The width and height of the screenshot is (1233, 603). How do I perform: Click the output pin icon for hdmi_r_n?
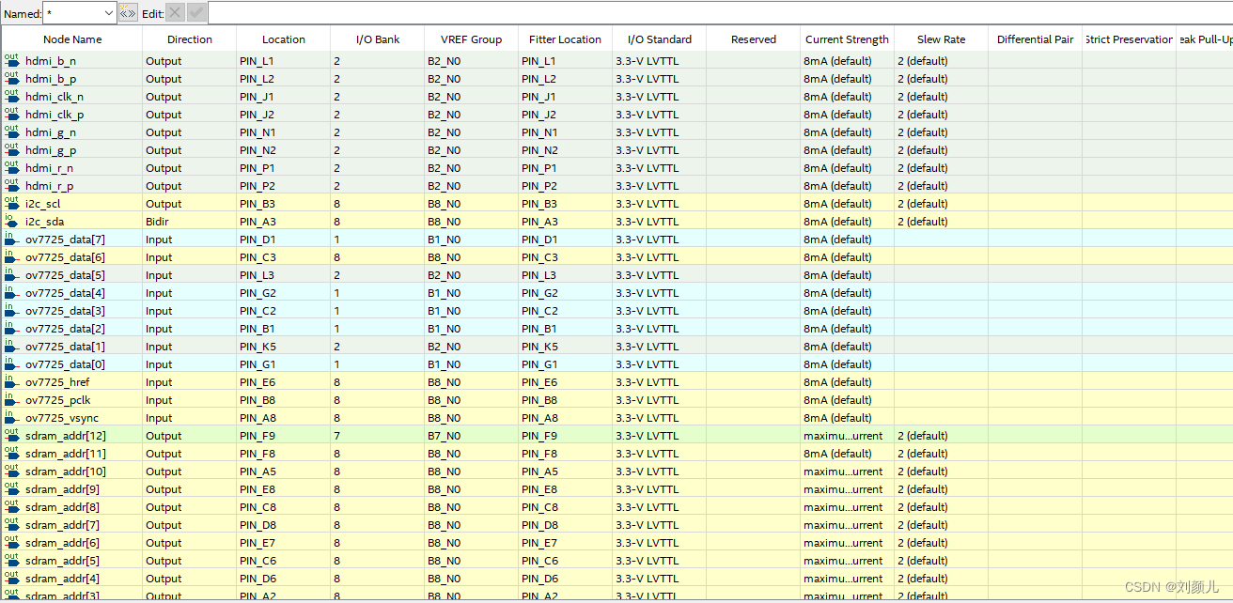(x=11, y=168)
